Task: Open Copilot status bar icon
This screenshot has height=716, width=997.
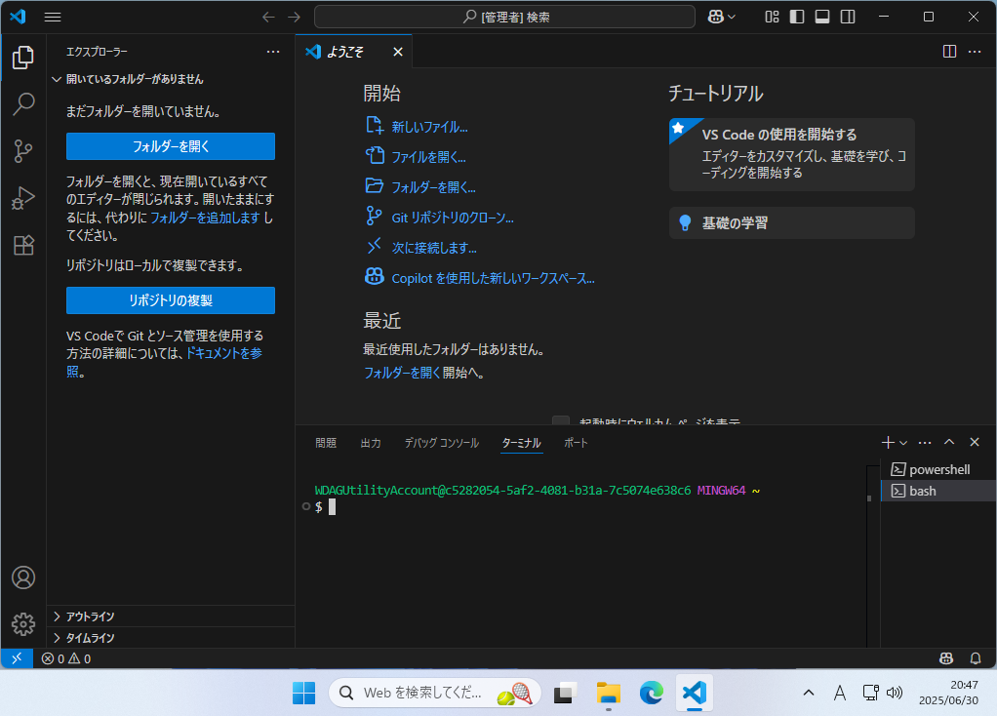Action: click(946, 658)
